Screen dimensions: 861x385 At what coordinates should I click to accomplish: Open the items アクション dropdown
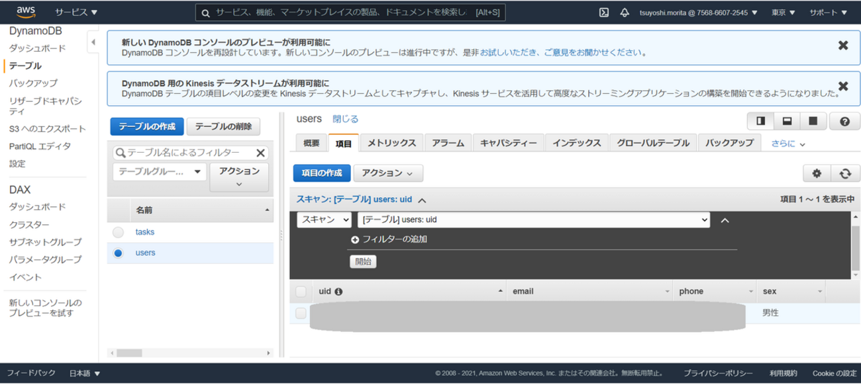point(388,173)
